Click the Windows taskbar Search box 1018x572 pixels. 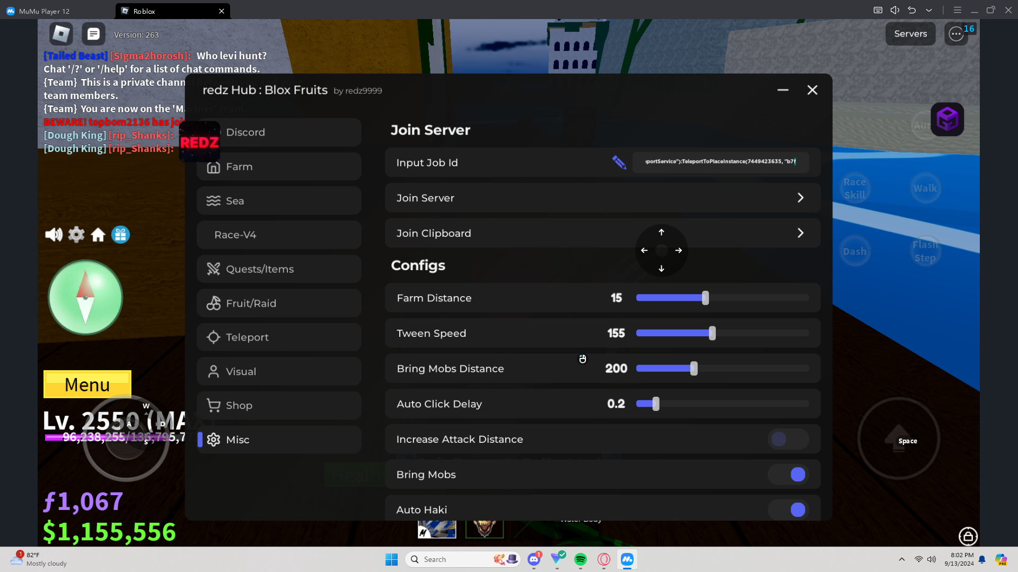tap(462, 559)
